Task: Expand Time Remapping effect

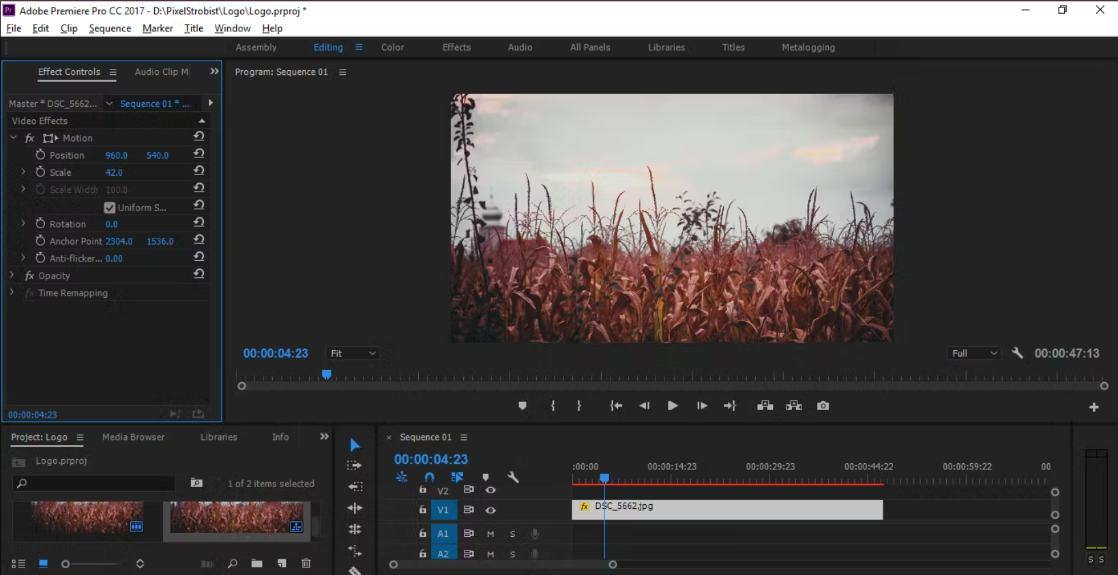Action: pos(12,292)
